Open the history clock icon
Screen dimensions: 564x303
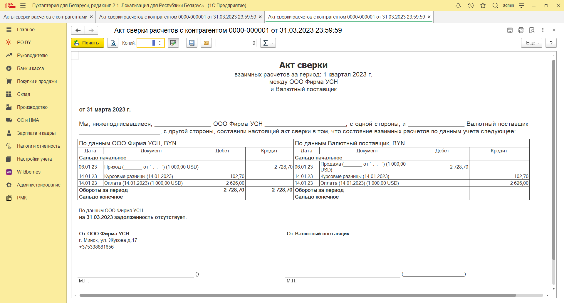click(x=471, y=6)
